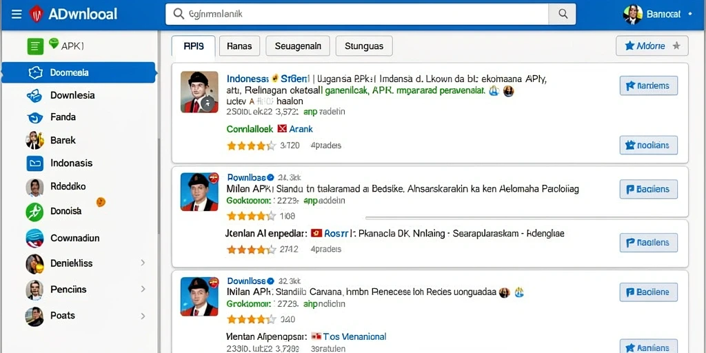Viewport: 706px width, 353px height.
Task: Switch to the Stunguas tab
Action: coord(364,46)
